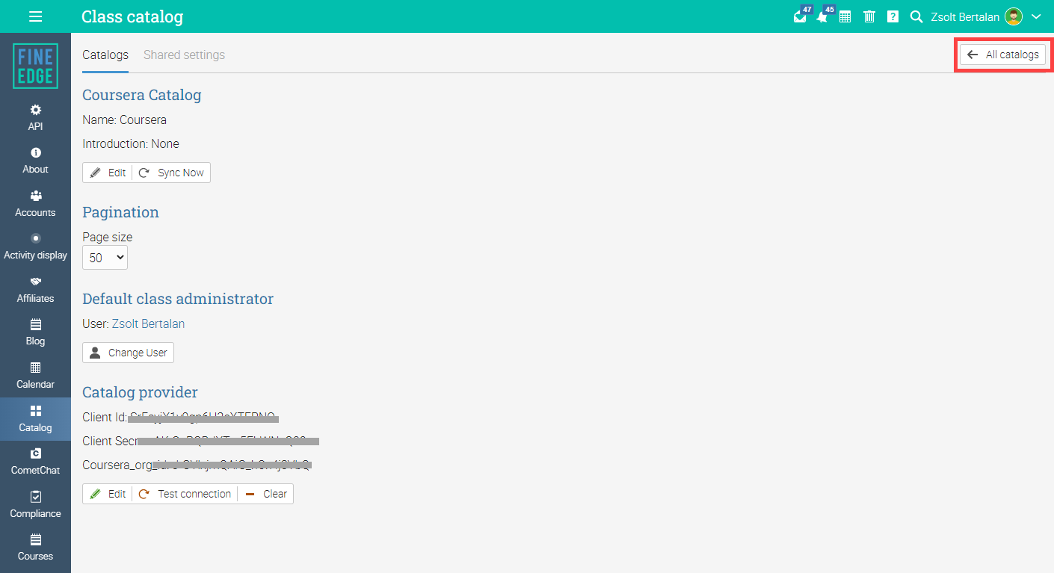This screenshot has height=573, width=1054.
Task: Expand the user account menu chevron
Action: click(1036, 16)
